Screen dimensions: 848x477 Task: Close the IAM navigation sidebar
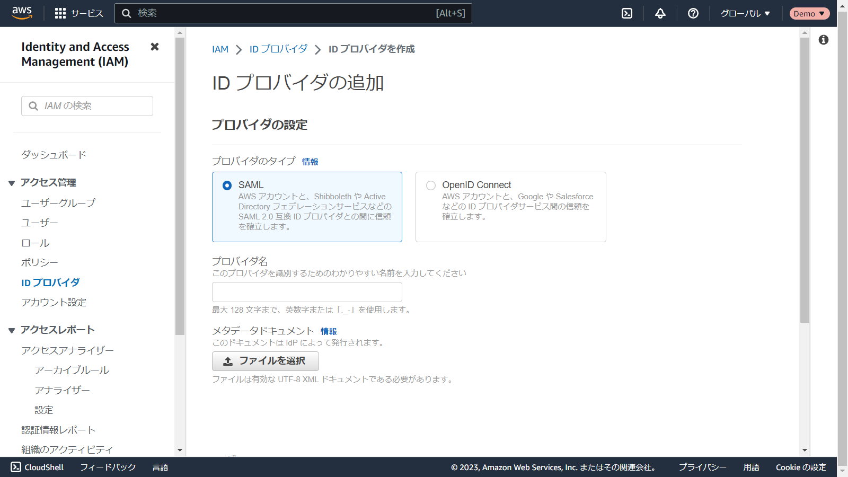tap(155, 47)
